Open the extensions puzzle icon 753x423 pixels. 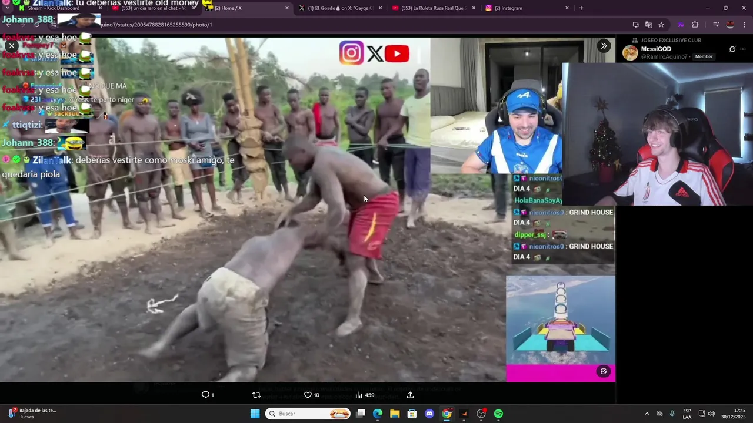(x=695, y=25)
